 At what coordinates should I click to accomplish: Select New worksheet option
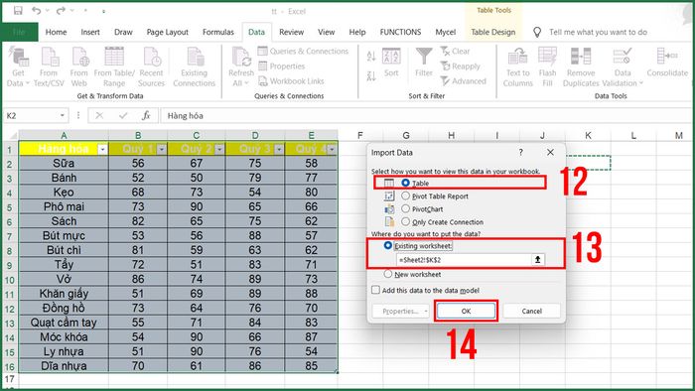(x=388, y=274)
